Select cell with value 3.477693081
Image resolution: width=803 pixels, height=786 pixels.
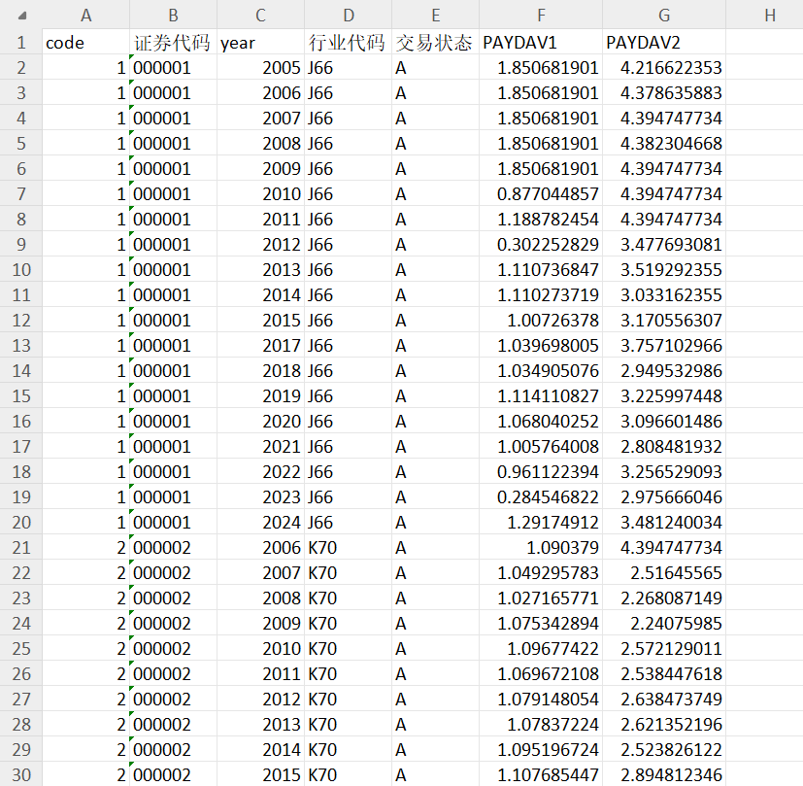point(664,245)
